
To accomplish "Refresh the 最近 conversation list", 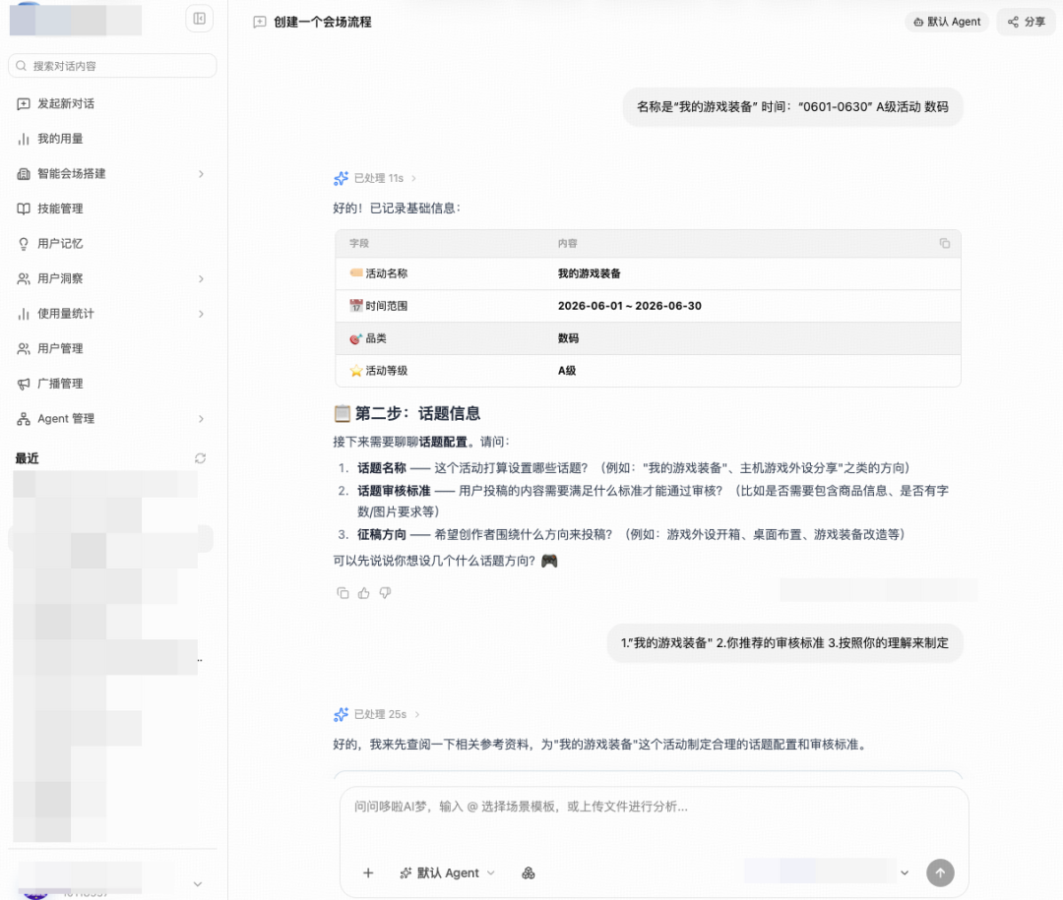I will pyautogui.click(x=200, y=458).
